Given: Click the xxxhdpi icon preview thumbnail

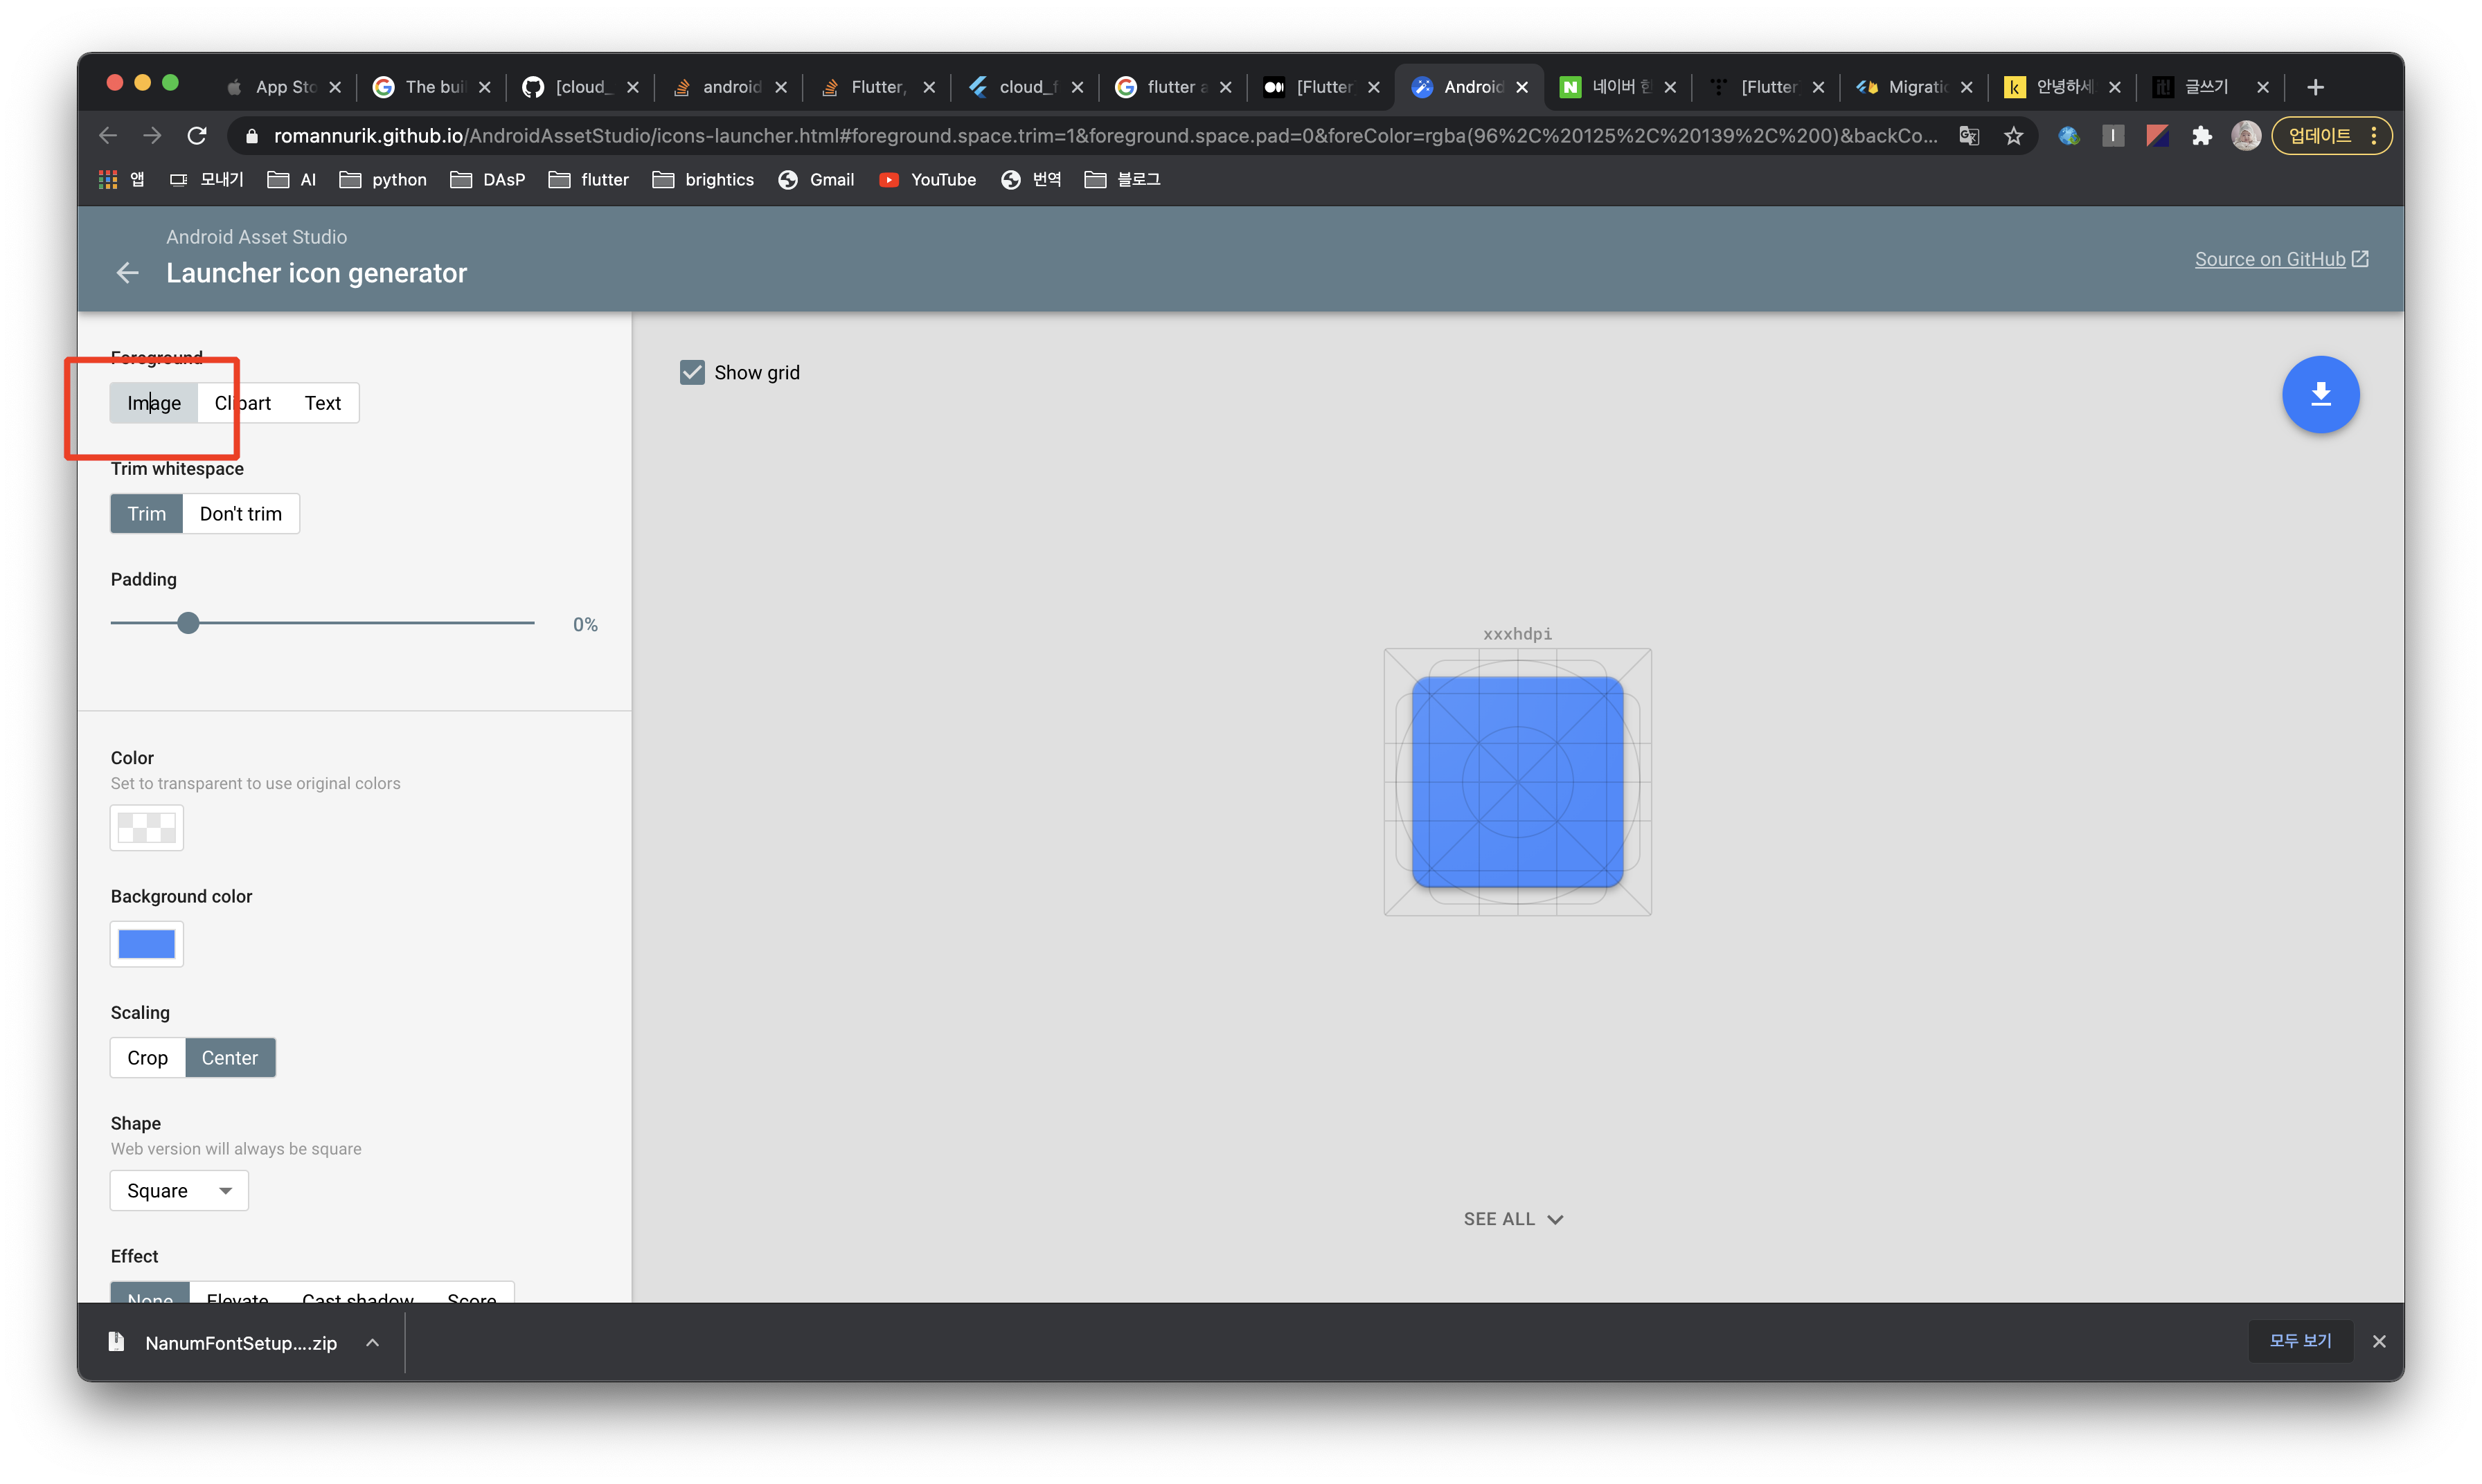Looking at the screenshot, I should [x=1517, y=782].
